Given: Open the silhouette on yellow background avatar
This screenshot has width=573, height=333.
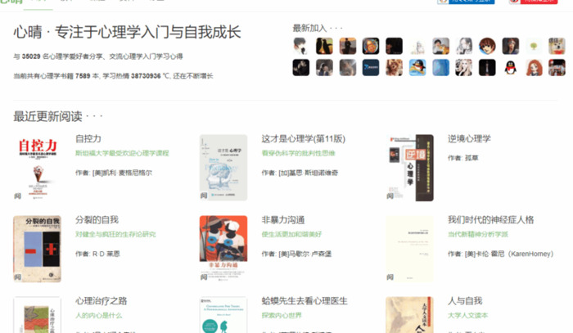Looking at the screenshot, I should coord(324,46).
